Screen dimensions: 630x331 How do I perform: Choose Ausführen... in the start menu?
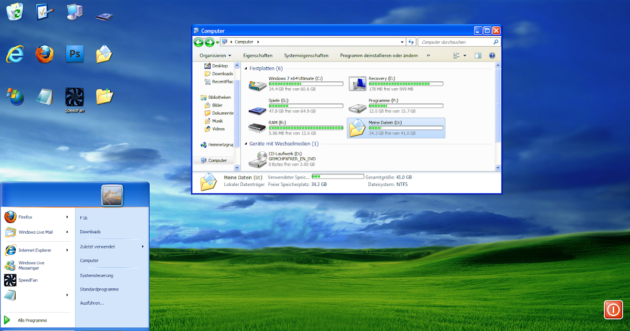coord(92,303)
